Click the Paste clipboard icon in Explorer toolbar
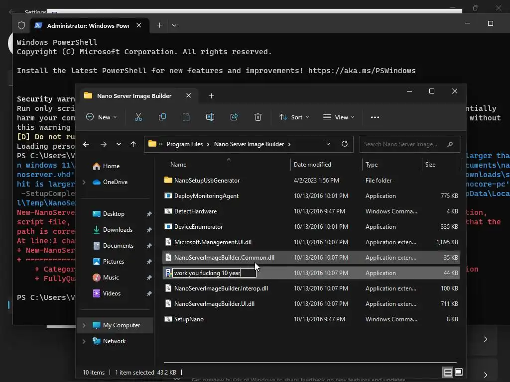Screen dimensions: 510x382 point(186,117)
